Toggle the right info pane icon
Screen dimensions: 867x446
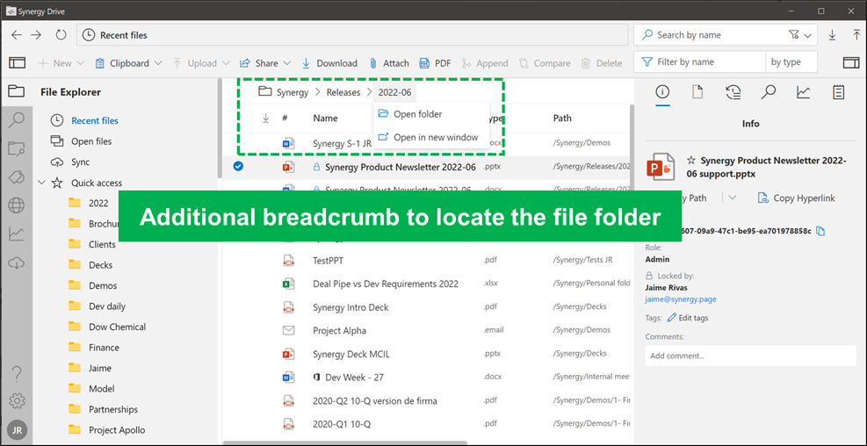click(x=851, y=63)
